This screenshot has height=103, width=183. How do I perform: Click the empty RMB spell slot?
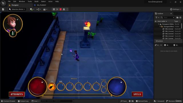(x=61, y=87)
